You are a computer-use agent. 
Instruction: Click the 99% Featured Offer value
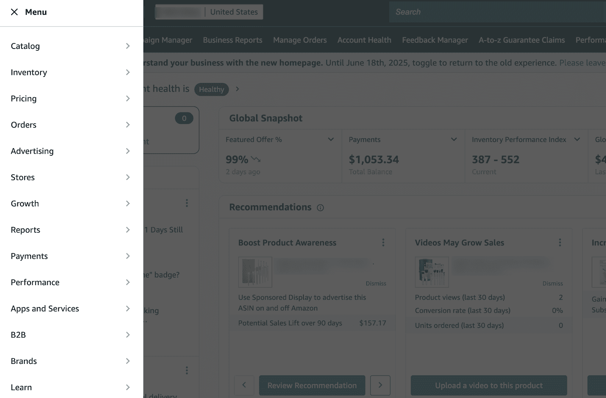(237, 159)
